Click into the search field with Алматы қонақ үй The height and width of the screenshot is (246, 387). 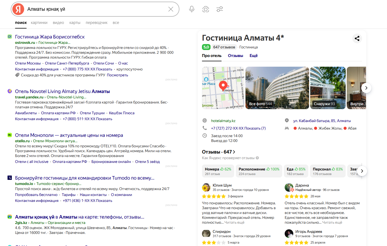[x=95, y=9]
